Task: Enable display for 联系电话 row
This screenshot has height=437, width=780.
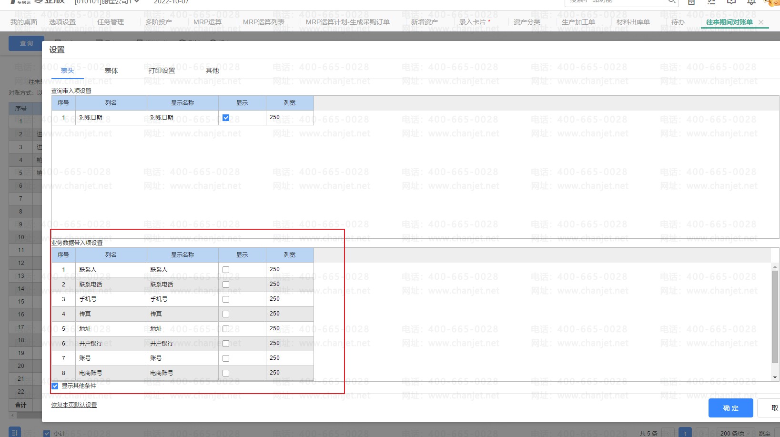Action: pos(226,285)
